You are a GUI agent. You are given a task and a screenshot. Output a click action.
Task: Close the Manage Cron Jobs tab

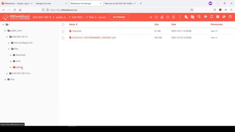pos(66,3)
